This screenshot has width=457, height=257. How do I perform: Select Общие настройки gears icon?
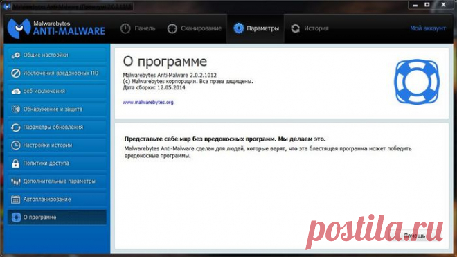point(16,55)
